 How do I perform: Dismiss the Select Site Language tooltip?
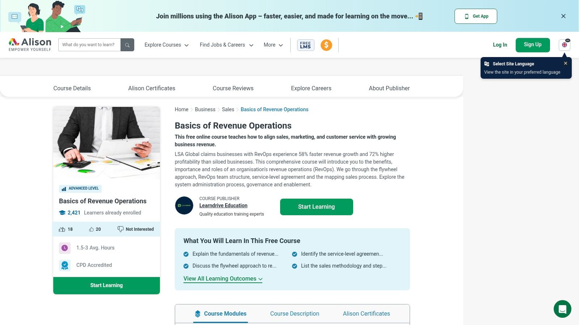pos(566,63)
